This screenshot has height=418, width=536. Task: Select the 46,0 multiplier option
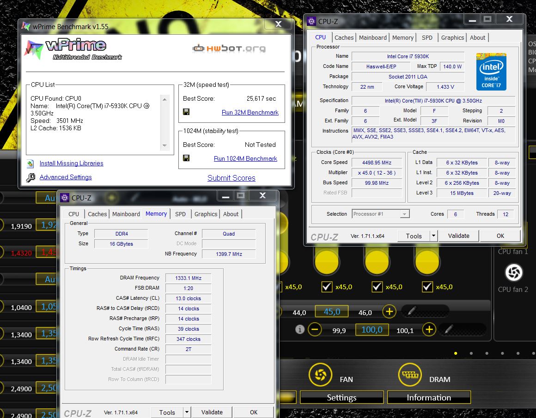[x=365, y=313]
